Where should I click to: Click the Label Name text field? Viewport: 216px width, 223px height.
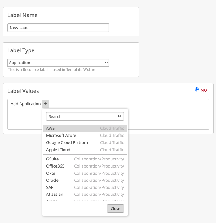tap(58, 28)
